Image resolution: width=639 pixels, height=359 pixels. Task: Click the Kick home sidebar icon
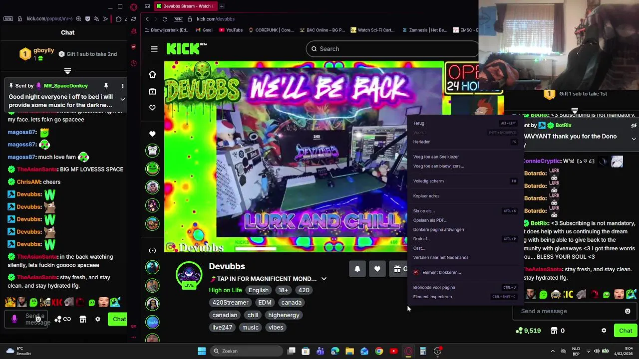pos(152,74)
